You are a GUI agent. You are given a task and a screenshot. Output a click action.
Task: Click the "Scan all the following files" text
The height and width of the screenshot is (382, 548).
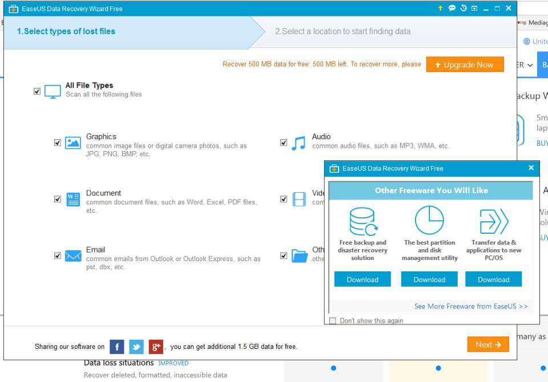pos(104,95)
